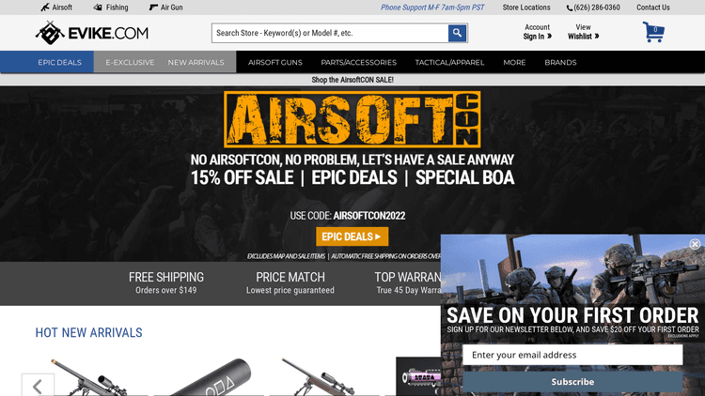Click the Air Gun pistol icon

(153, 8)
